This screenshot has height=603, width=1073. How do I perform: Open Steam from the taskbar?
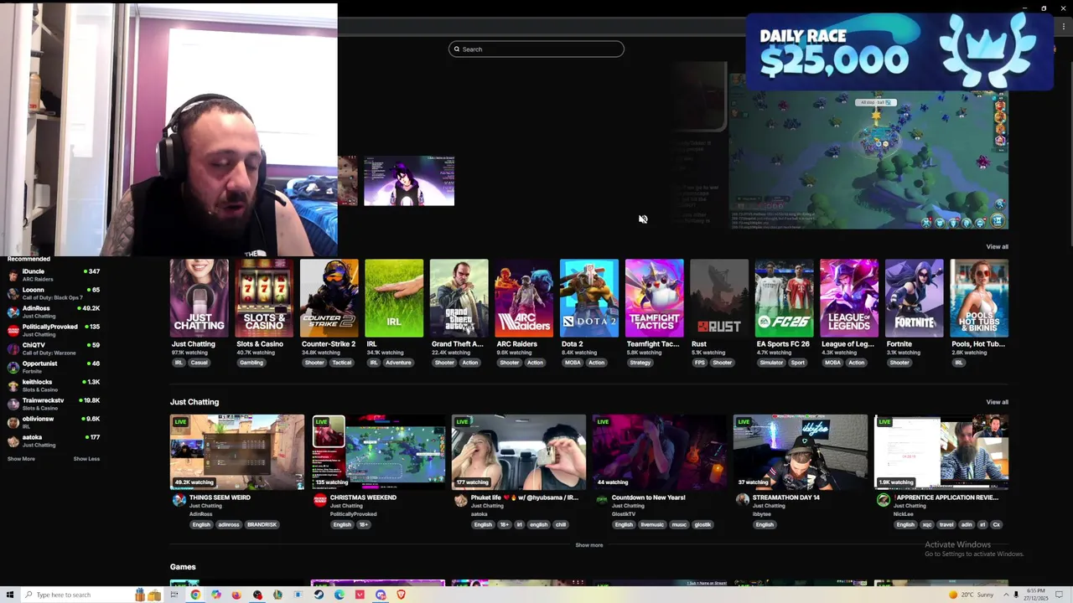(x=319, y=595)
